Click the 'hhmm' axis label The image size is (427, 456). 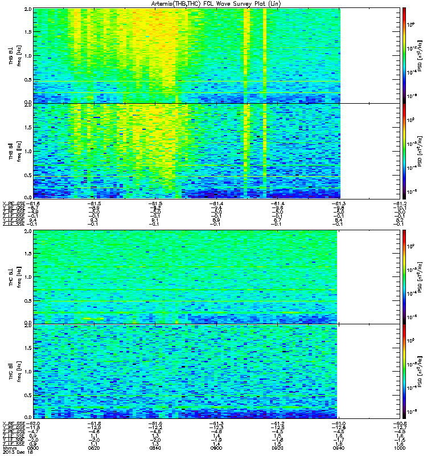click(x=9, y=448)
